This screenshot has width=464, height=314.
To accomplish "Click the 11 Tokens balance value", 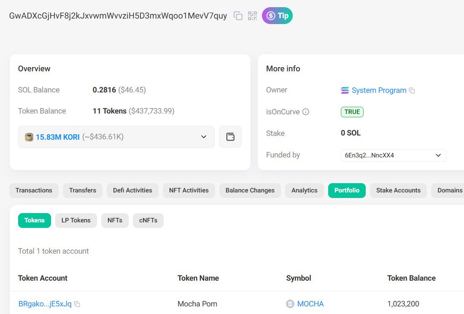I will point(110,111).
